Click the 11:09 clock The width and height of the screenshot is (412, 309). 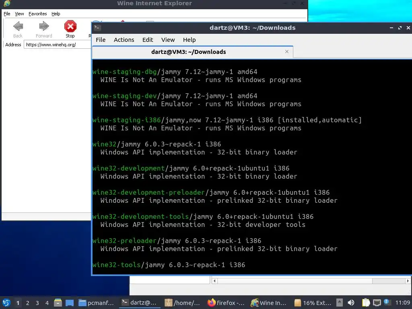pos(402,303)
